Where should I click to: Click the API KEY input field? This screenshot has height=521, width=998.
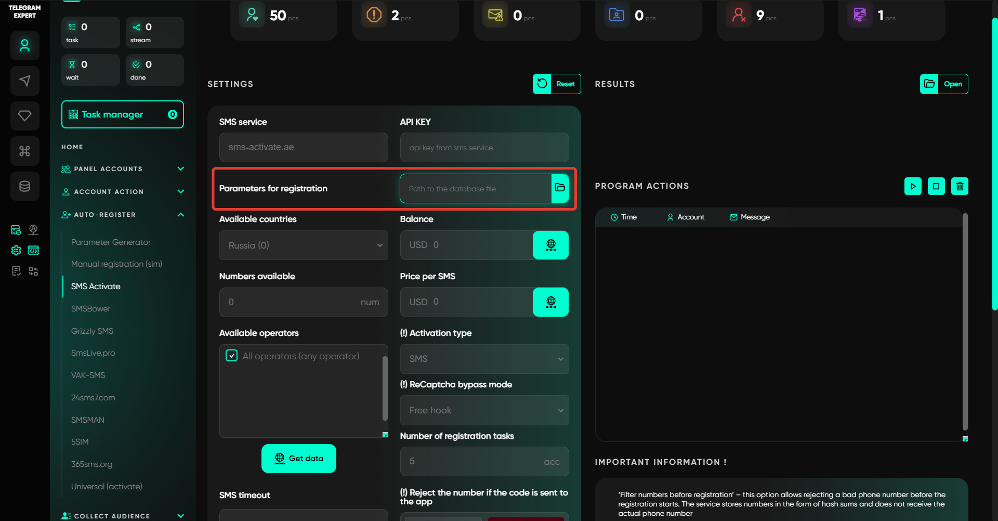tap(484, 148)
